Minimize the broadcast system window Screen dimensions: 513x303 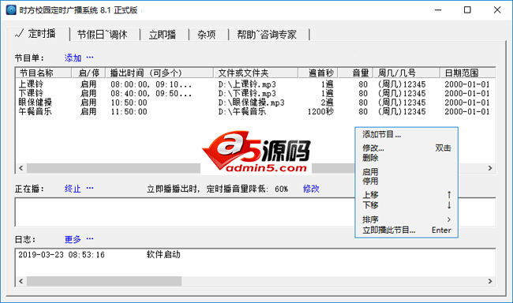438,10
